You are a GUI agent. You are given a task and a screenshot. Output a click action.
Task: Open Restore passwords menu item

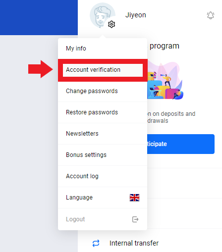coord(103,112)
